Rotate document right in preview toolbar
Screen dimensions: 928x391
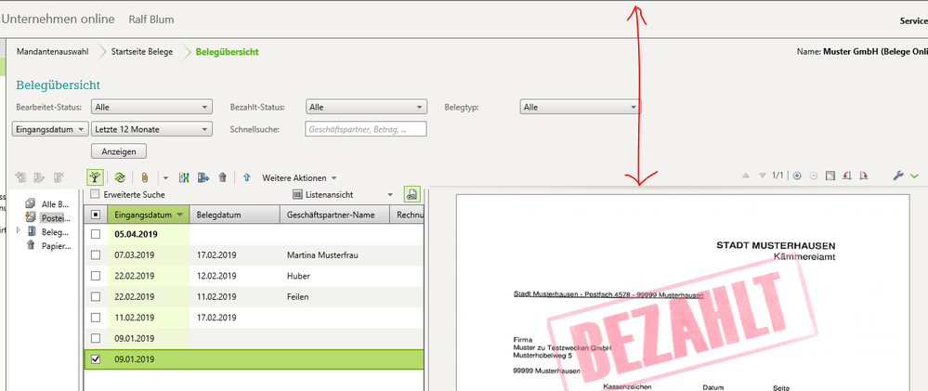(864, 176)
